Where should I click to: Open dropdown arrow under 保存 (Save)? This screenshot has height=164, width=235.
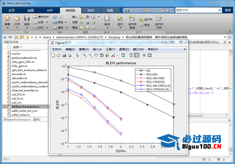coord(27,28)
